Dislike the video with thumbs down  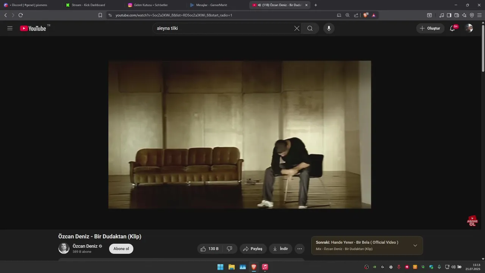[230, 249]
